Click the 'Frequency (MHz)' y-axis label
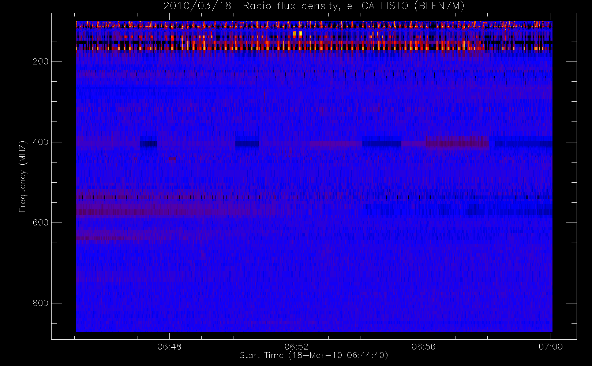592x366 pixels. 23,176
